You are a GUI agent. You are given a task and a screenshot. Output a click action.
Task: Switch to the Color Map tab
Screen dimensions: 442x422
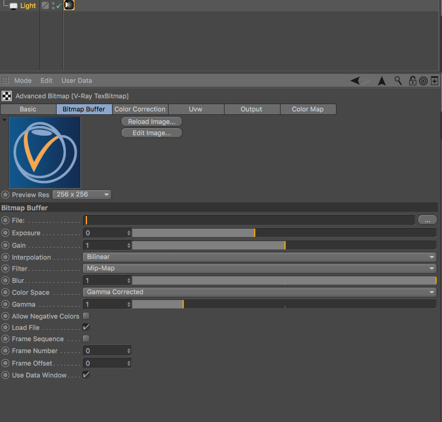coord(308,109)
